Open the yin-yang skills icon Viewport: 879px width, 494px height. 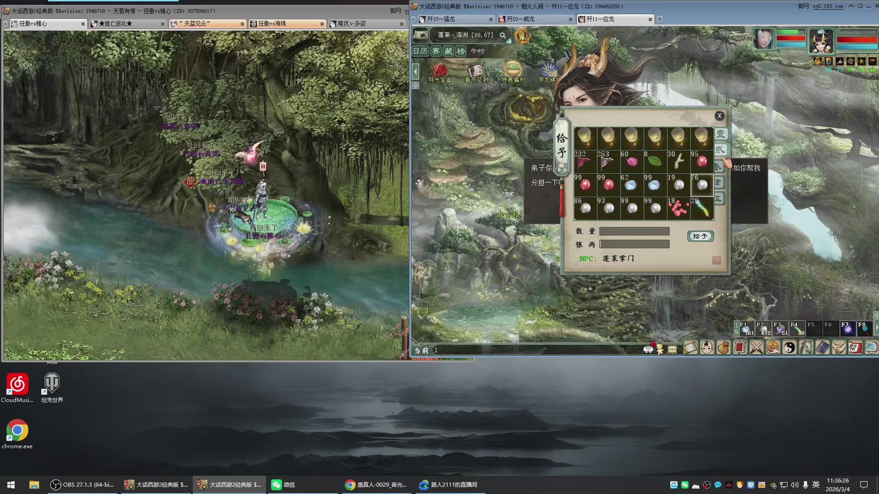[x=789, y=348]
